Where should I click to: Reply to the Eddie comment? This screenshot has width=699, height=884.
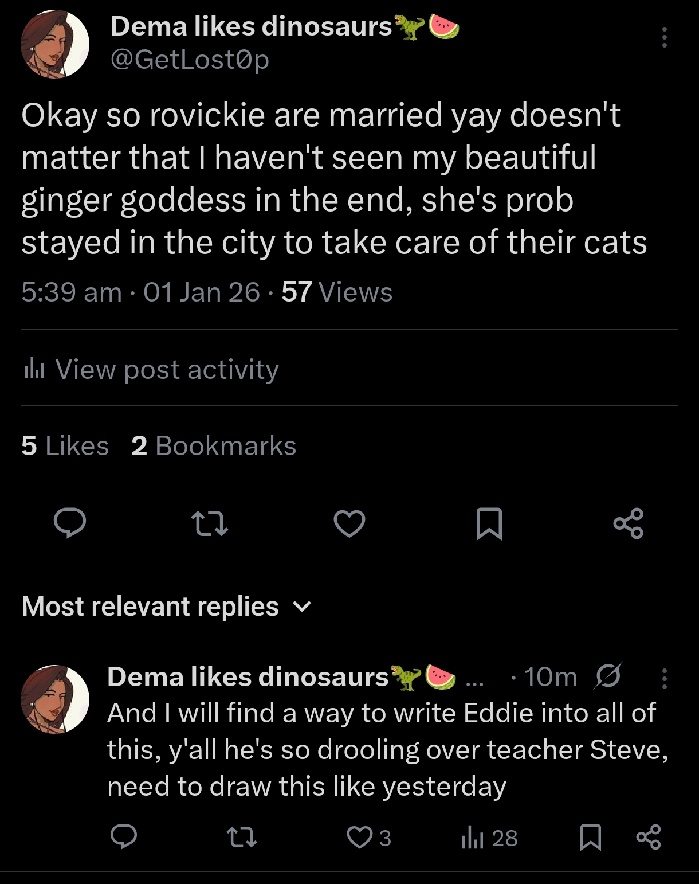[124, 838]
